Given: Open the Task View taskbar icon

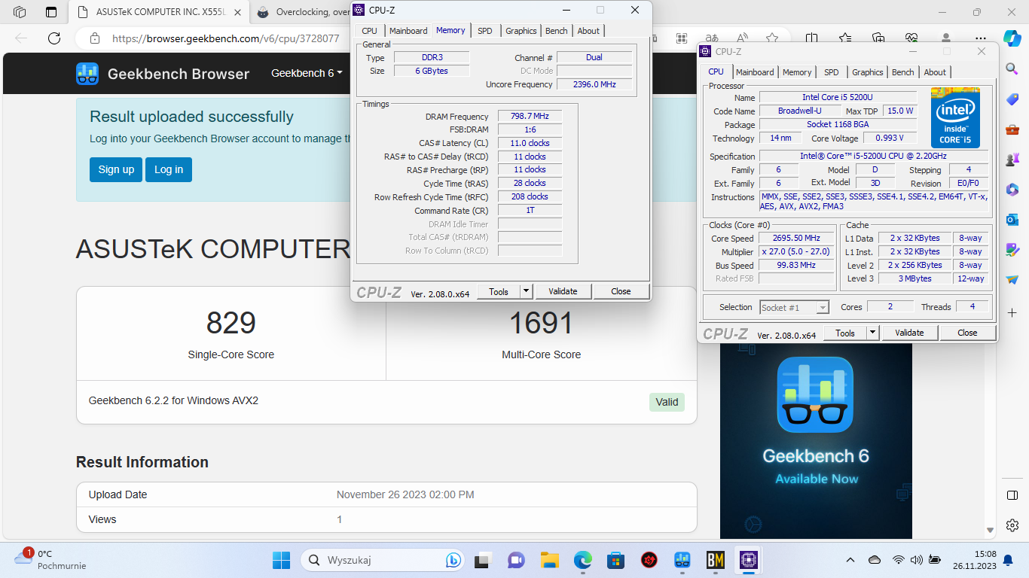Looking at the screenshot, I should click(482, 560).
